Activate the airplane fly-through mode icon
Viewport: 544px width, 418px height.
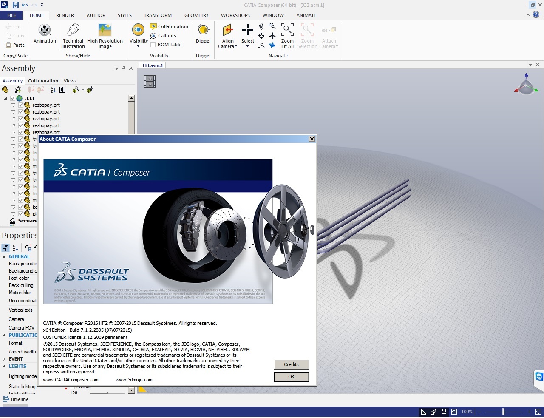272,36
